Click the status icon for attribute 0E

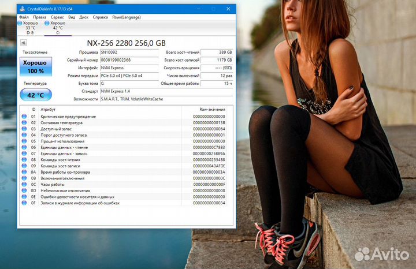24,197
